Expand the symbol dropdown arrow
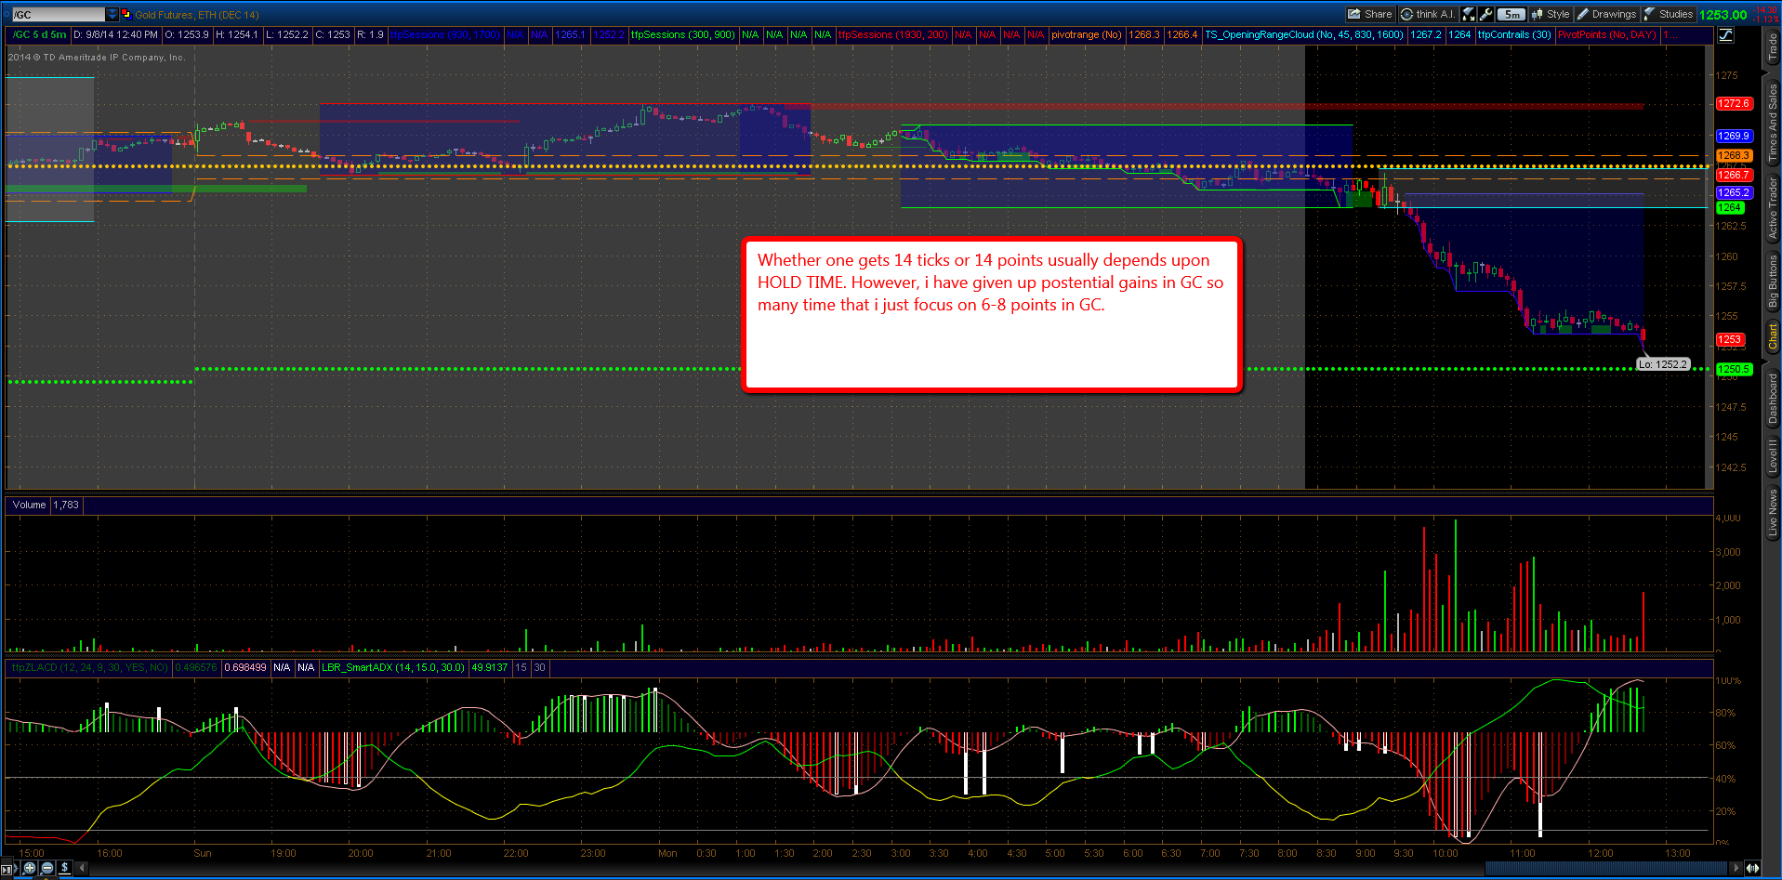The height and width of the screenshot is (880, 1782). 112,14
